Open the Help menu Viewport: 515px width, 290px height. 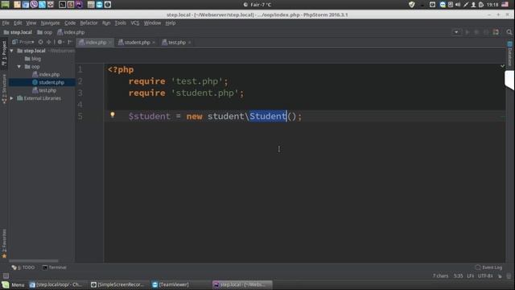(170, 23)
